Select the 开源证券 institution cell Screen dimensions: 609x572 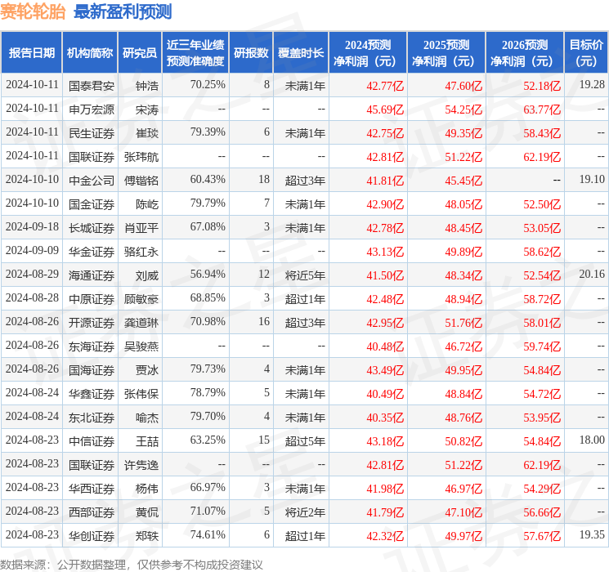92,323
